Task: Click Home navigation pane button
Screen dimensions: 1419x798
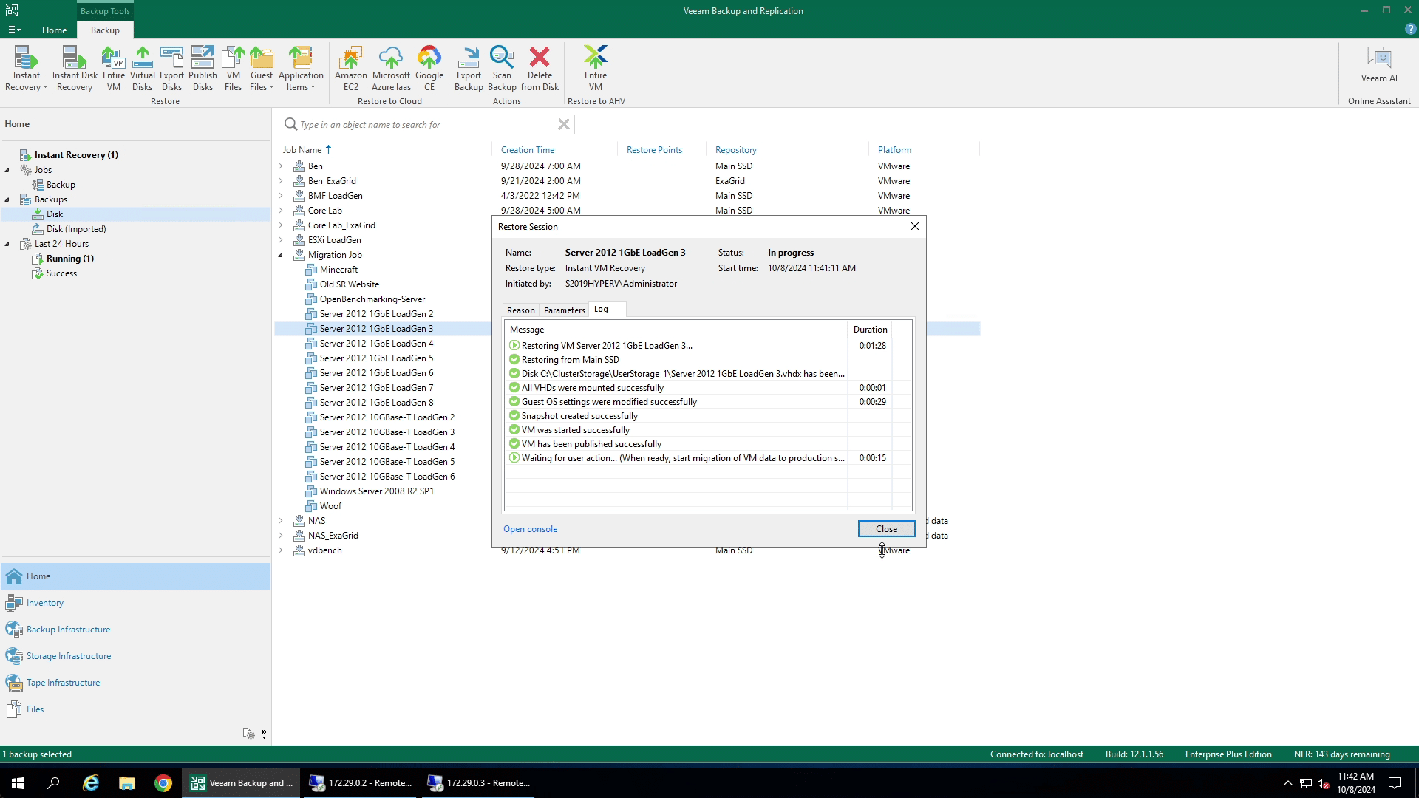Action: (x=136, y=576)
